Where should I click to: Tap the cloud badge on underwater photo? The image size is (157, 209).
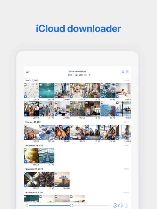41,97
